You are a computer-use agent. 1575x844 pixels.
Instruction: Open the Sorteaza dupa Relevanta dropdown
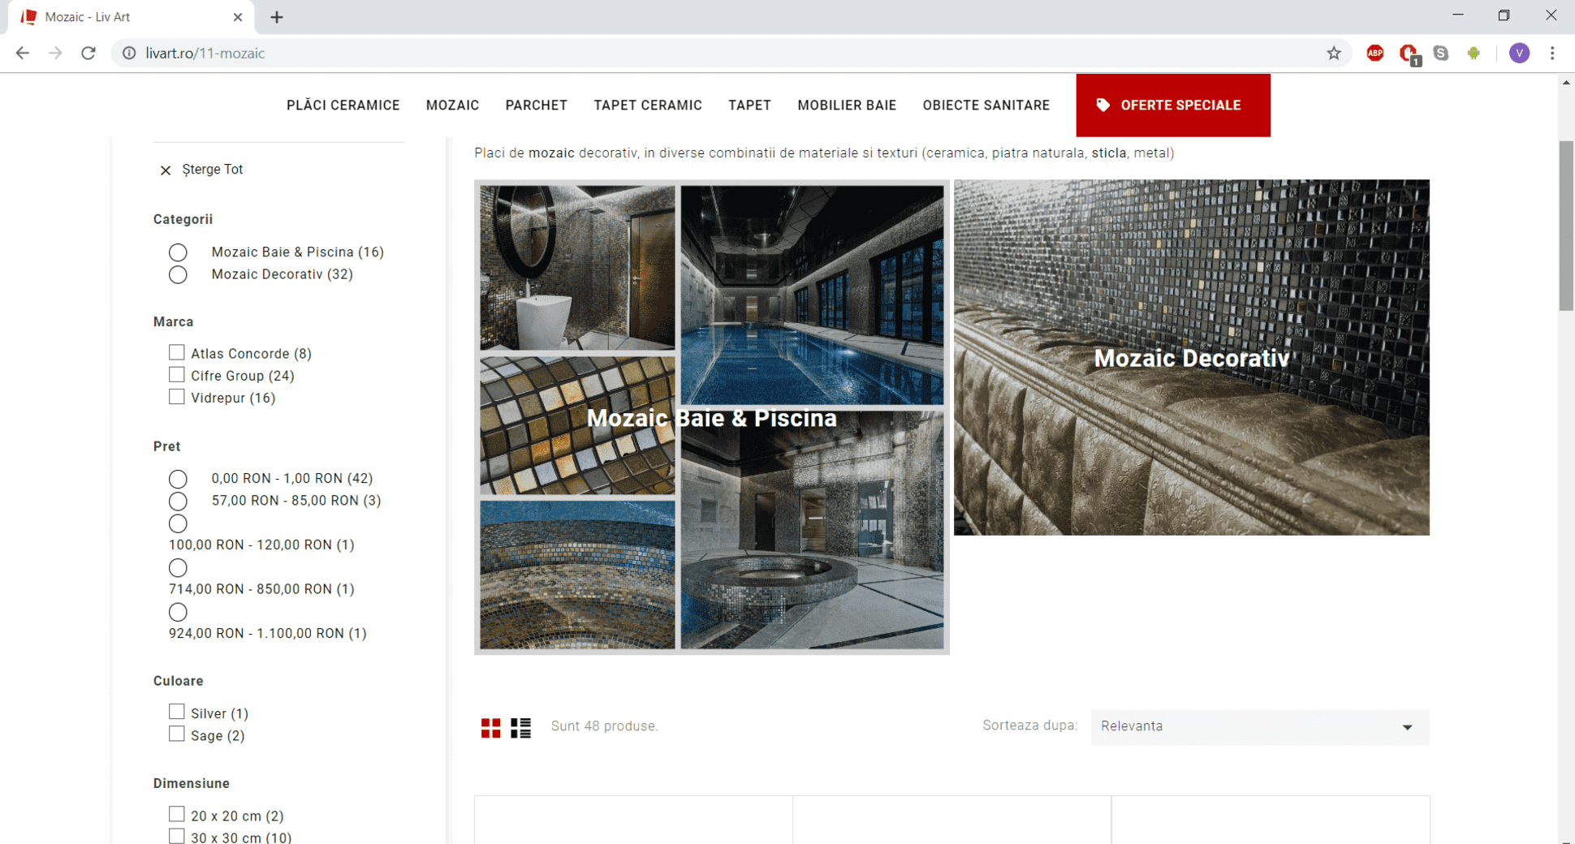click(x=1259, y=727)
